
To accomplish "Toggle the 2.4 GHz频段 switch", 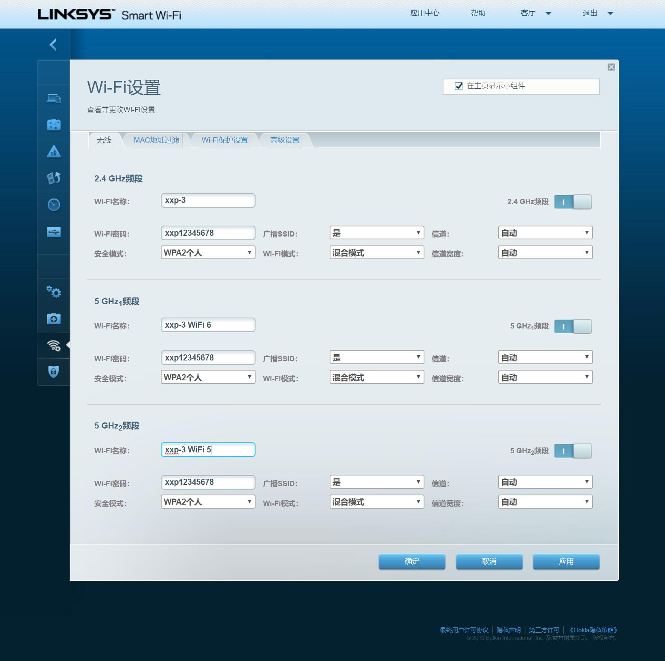I will click(x=573, y=202).
